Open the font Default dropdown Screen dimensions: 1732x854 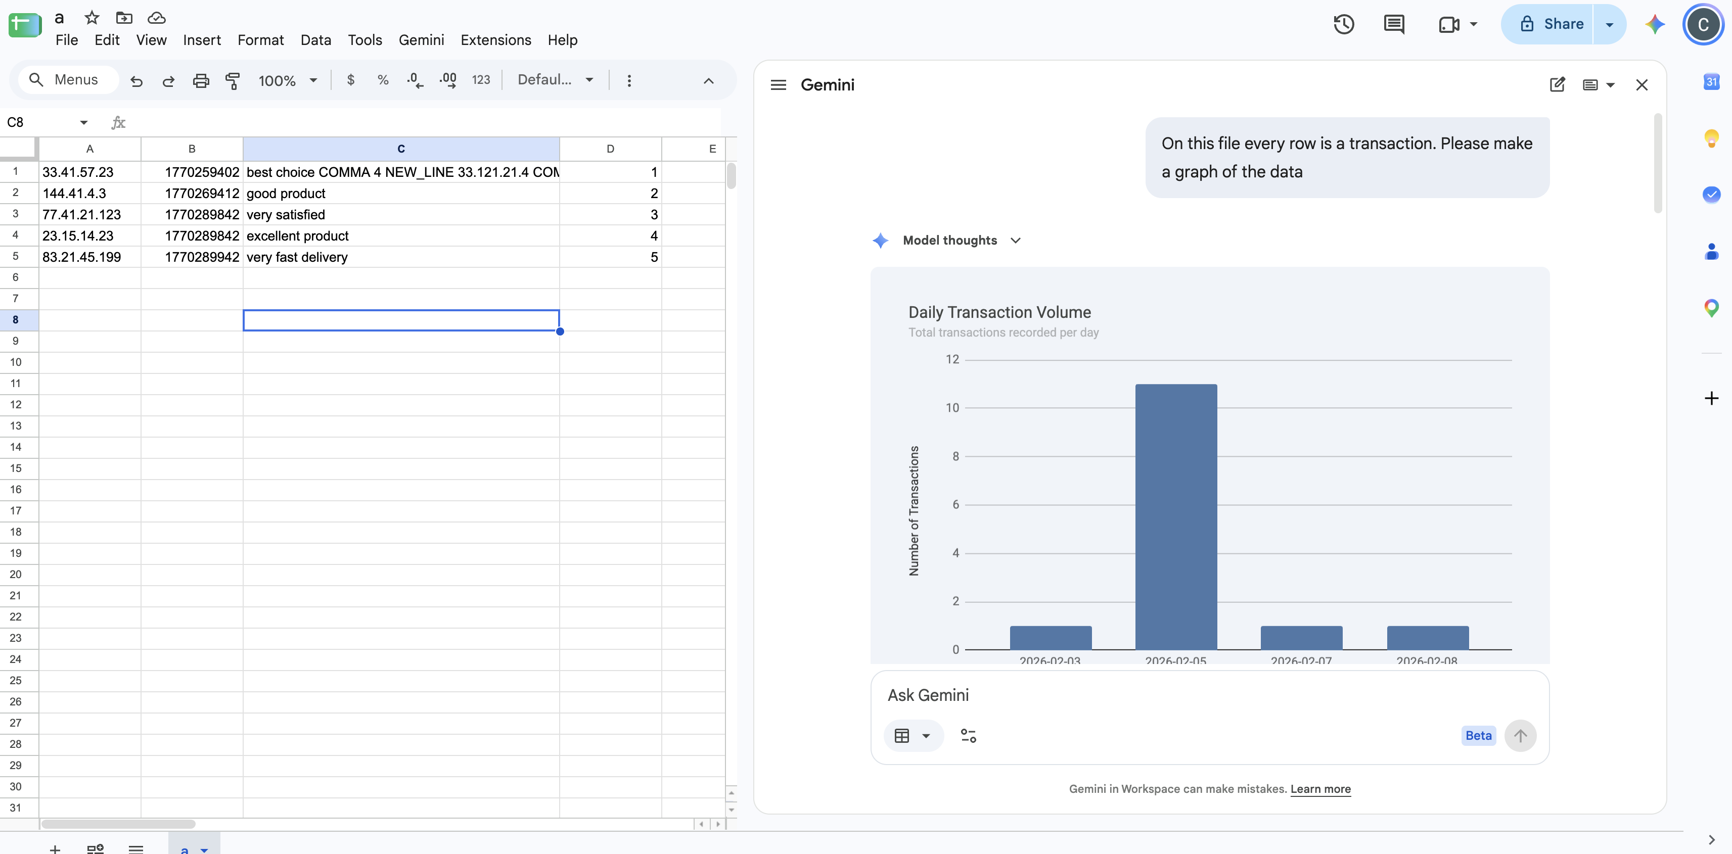point(556,80)
